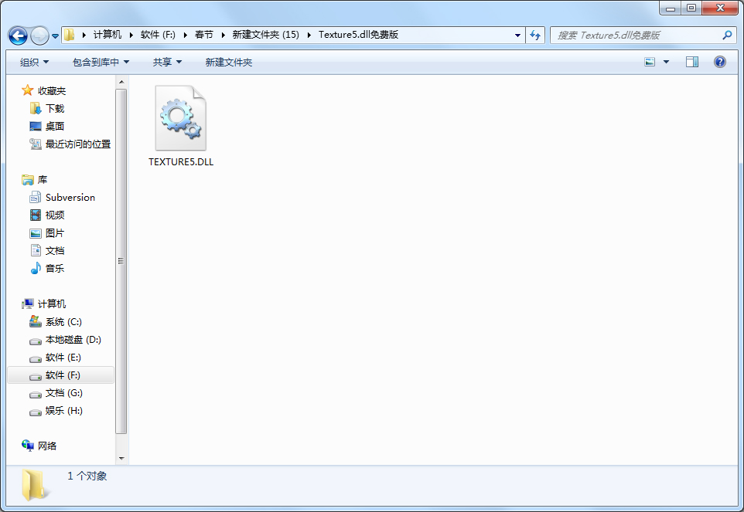744x512 pixels.
Task: Expand the 共享 share menu
Action: pyautogui.click(x=167, y=62)
